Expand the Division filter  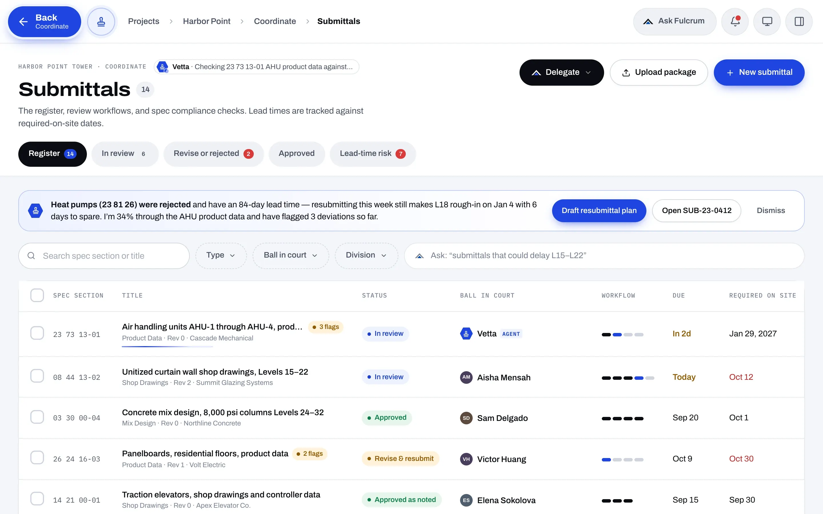366,255
